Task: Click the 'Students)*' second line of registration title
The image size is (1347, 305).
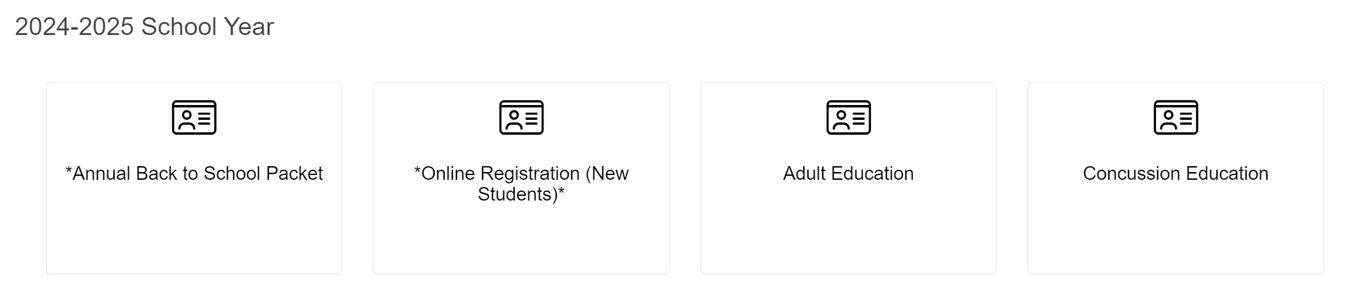Action: [x=521, y=194]
